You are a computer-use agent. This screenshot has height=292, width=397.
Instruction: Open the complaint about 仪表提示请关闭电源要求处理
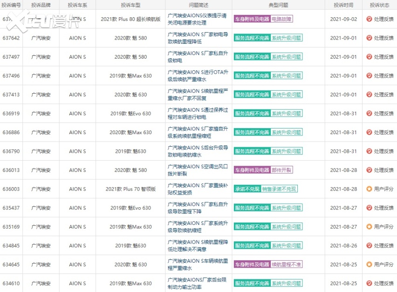pos(197,19)
